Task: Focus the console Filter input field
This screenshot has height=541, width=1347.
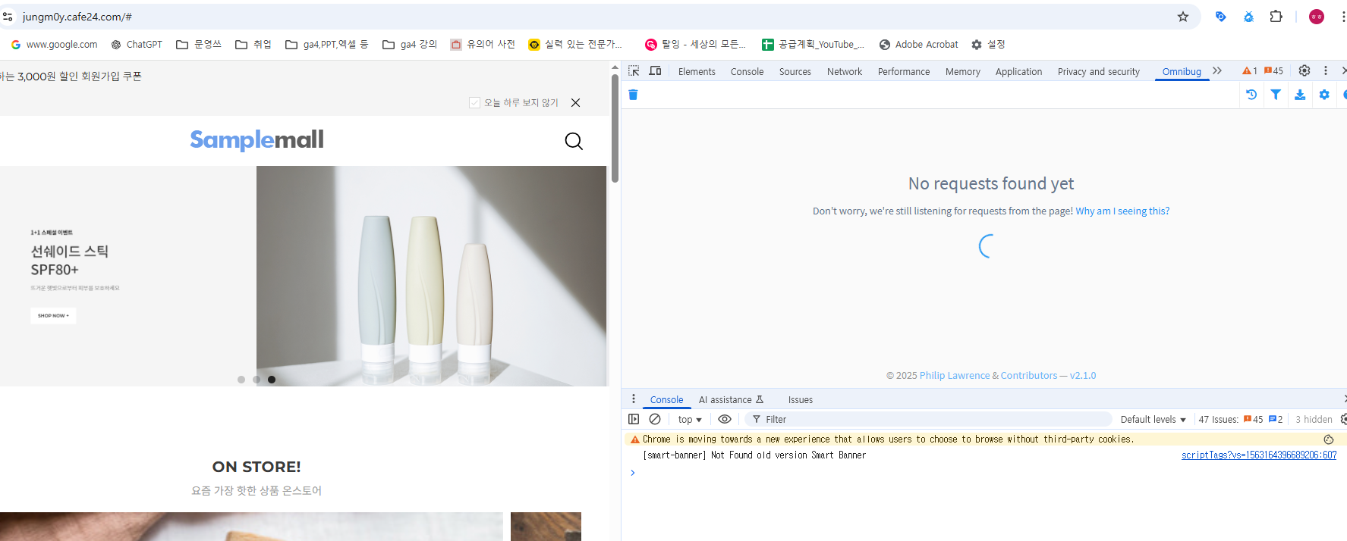Action: [928, 420]
